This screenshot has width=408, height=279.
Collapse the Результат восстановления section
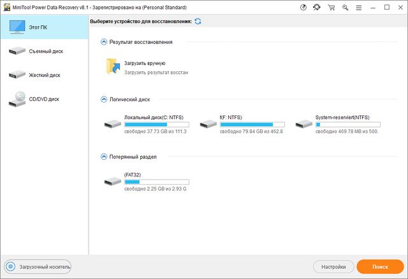tap(104, 42)
